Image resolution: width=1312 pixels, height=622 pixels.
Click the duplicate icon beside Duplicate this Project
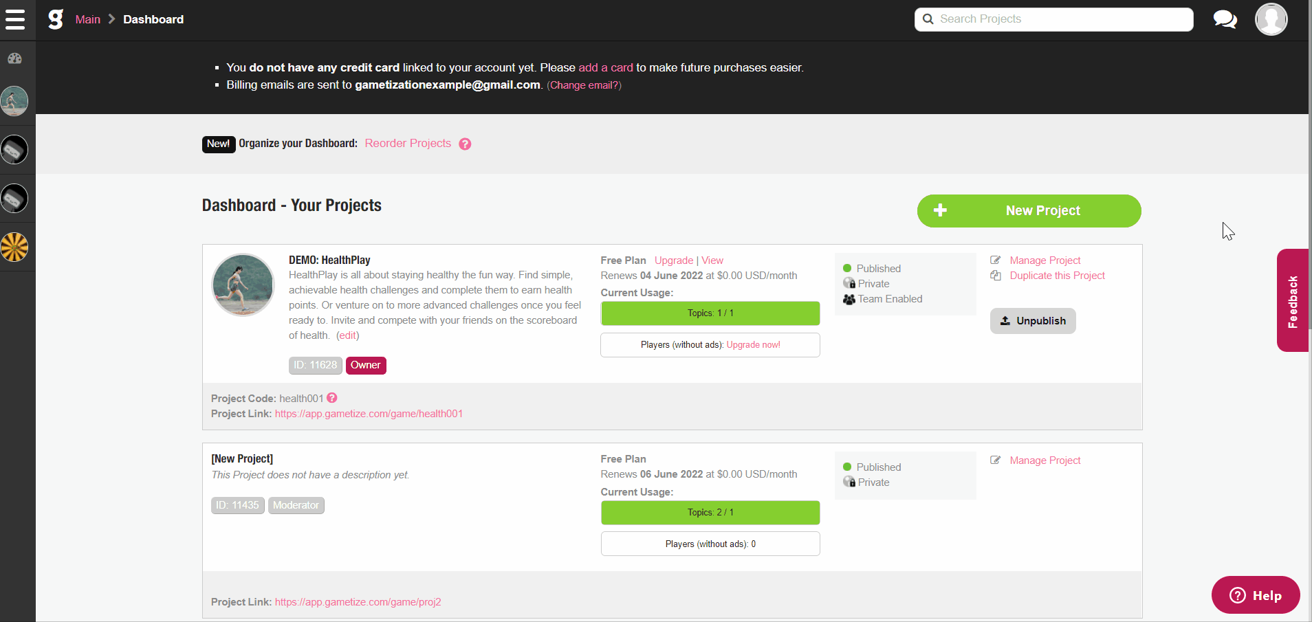point(995,275)
